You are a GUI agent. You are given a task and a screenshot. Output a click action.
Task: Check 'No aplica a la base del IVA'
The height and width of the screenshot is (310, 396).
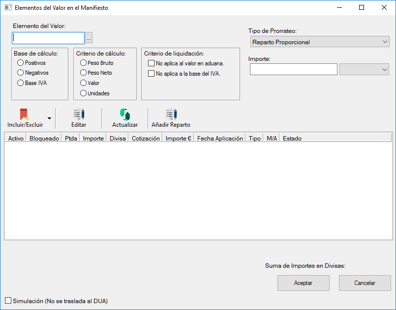click(x=152, y=74)
